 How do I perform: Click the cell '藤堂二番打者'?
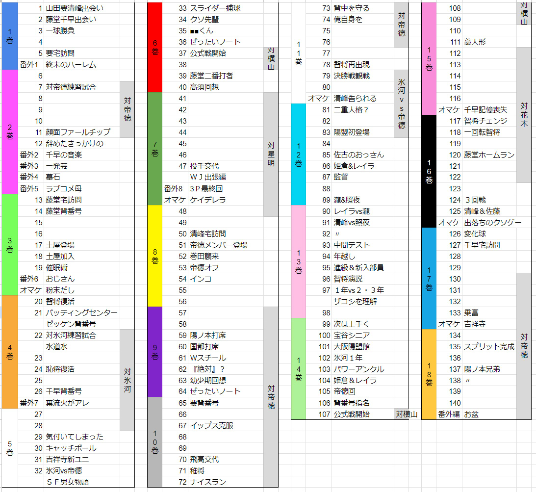(226, 76)
